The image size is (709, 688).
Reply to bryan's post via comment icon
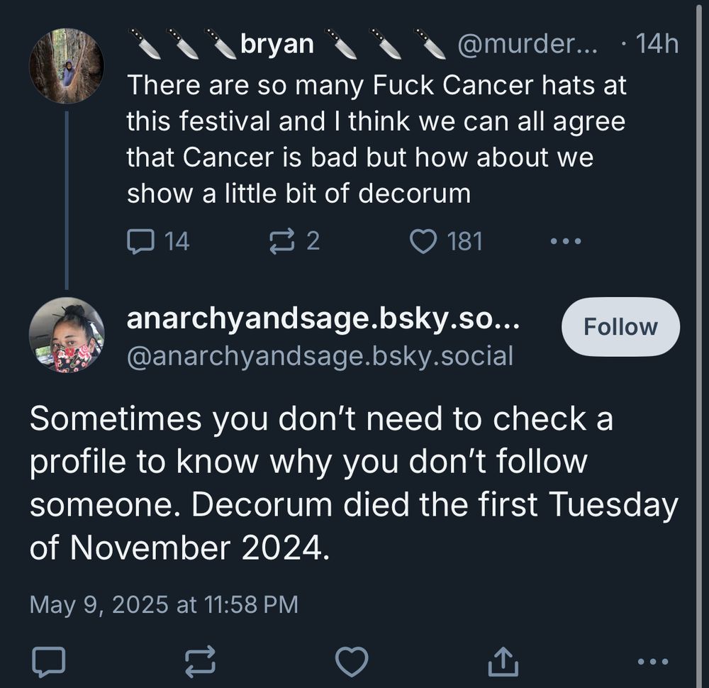coord(141,241)
